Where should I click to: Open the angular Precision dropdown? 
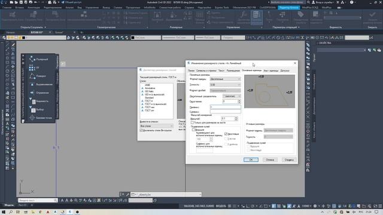pos(278,137)
